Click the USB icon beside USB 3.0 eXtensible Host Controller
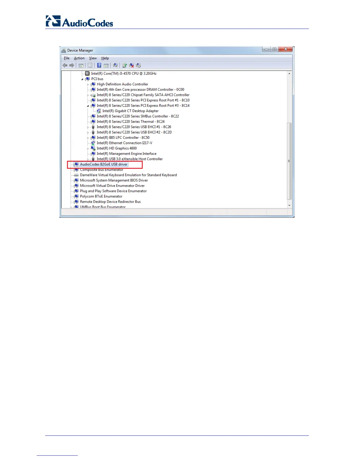This screenshot has width=354, height=458. point(93,159)
